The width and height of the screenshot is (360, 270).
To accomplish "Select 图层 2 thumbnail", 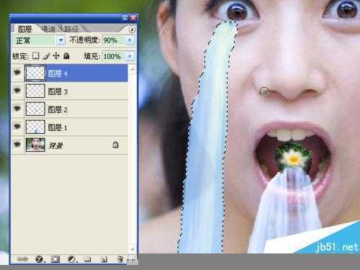I will coord(35,109).
